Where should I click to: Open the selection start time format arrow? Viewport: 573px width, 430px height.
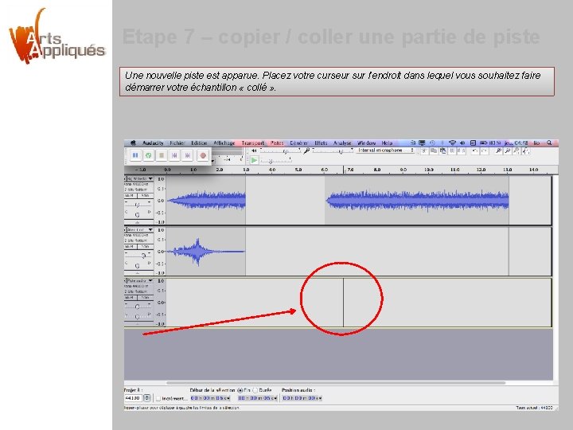tap(228, 398)
